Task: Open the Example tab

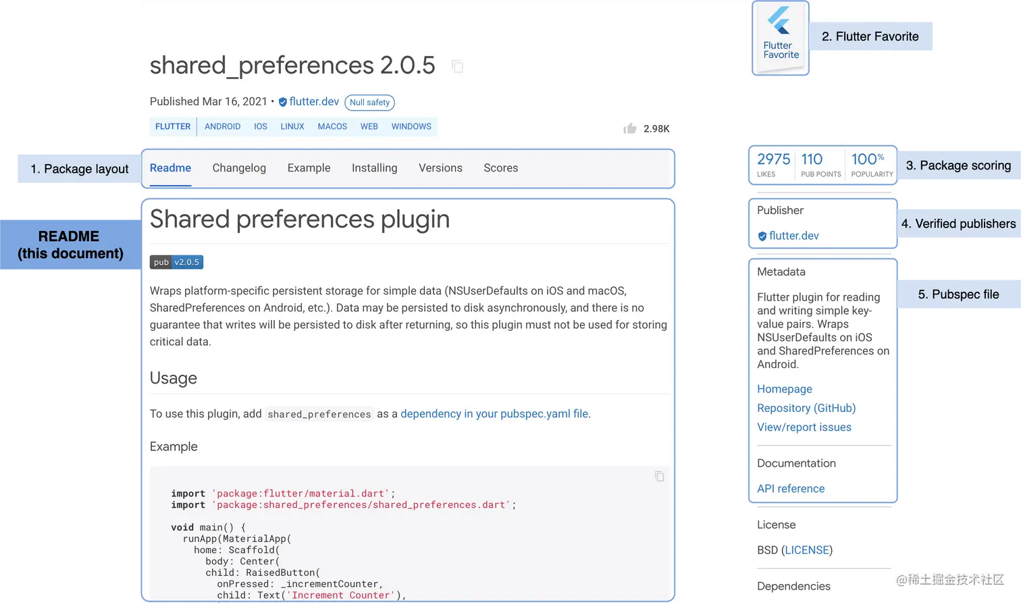Action: point(309,168)
